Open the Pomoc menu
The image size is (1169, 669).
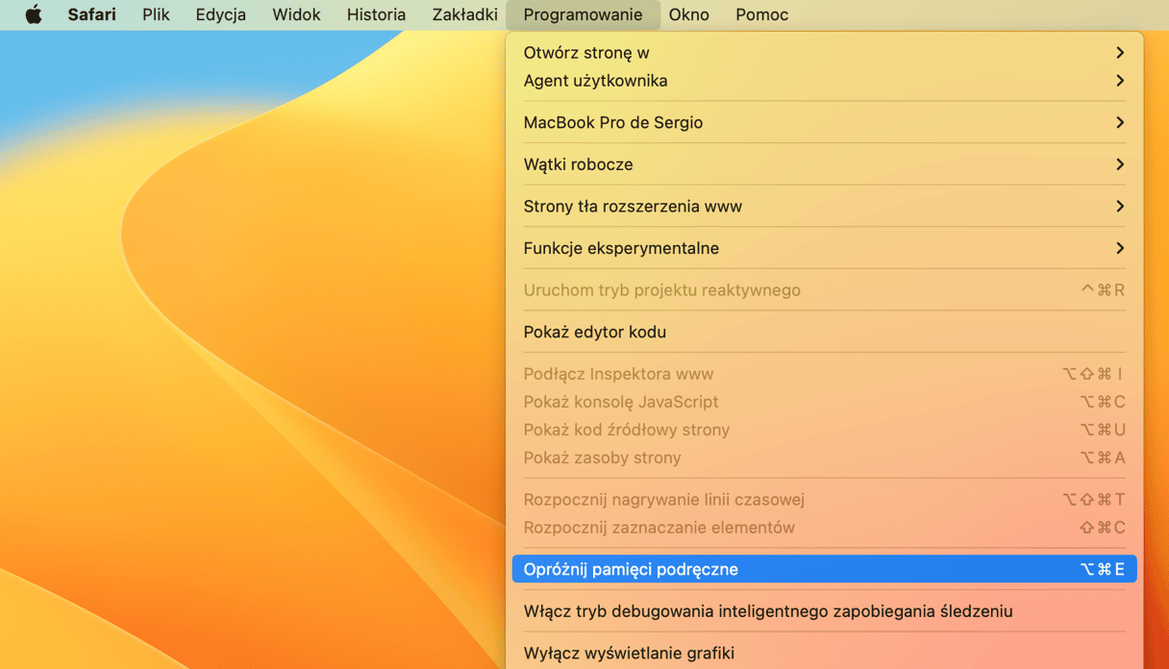click(x=761, y=14)
